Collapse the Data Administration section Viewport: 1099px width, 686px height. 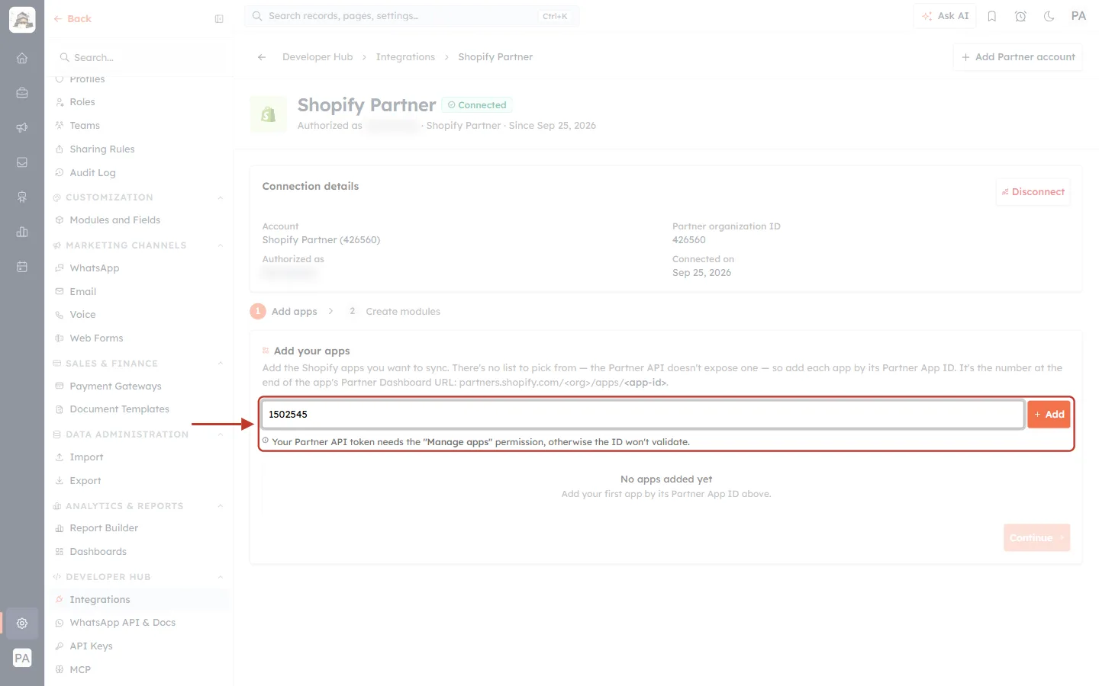tap(221, 434)
